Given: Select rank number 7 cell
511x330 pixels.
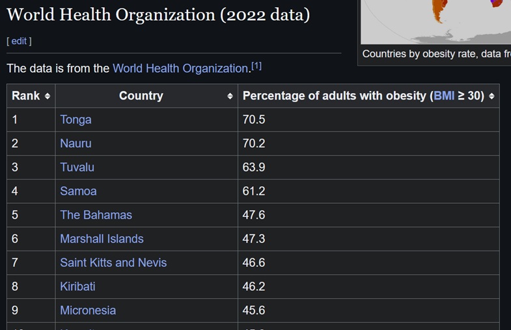Looking at the screenshot, I should point(31,262).
